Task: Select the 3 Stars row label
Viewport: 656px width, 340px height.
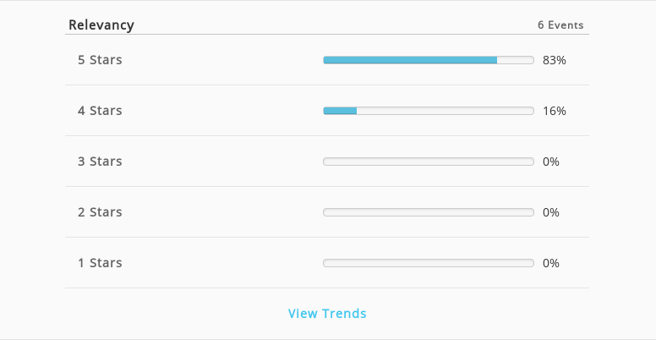Action: click(100, 162)
